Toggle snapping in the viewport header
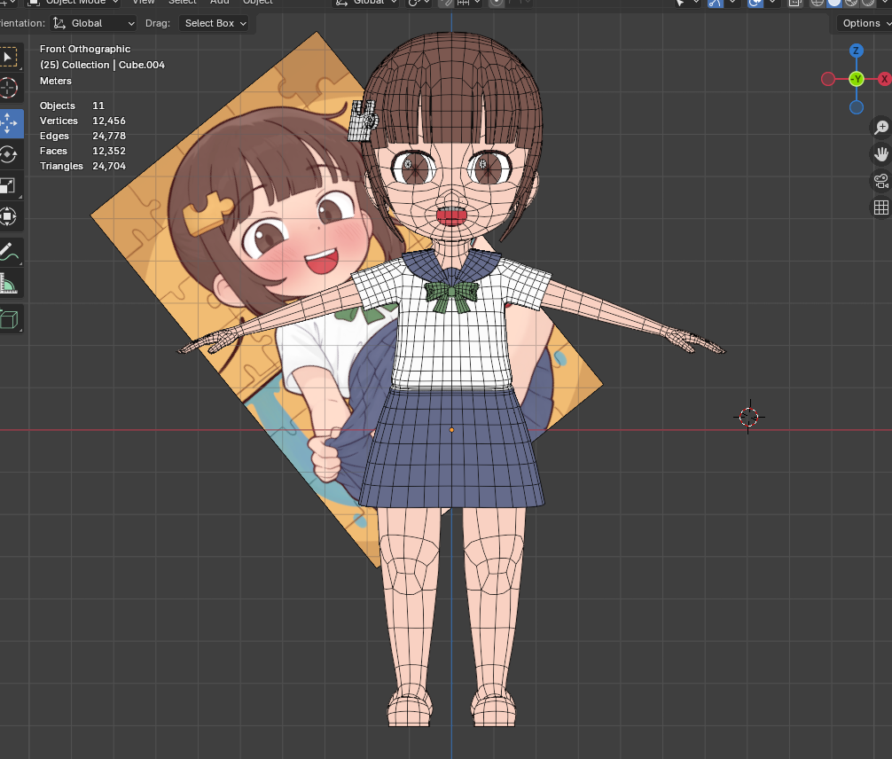The image size is (892, 759). [446, 3]
